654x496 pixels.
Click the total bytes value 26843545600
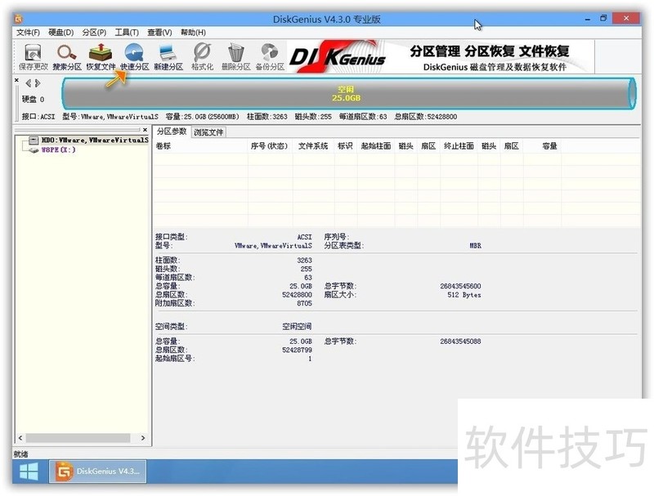click(460, 286)
